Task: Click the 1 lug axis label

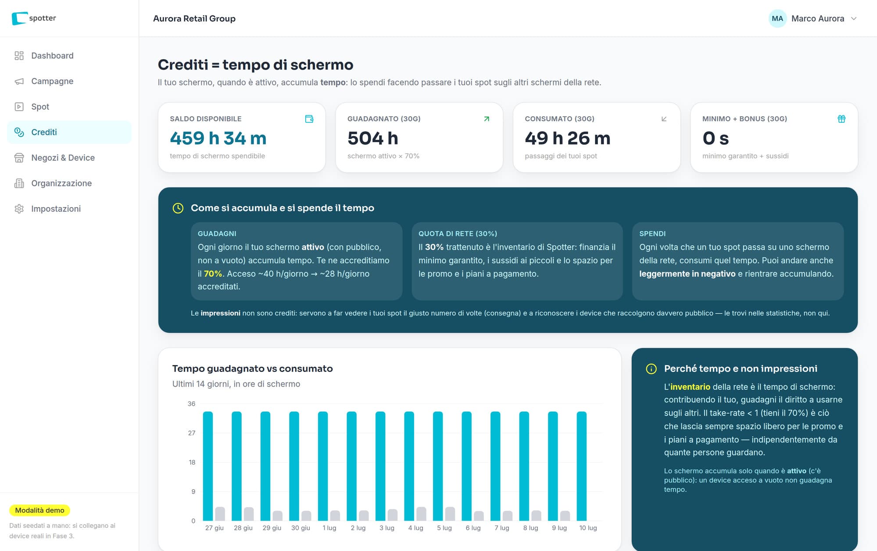Action: (x=329, y=528)
